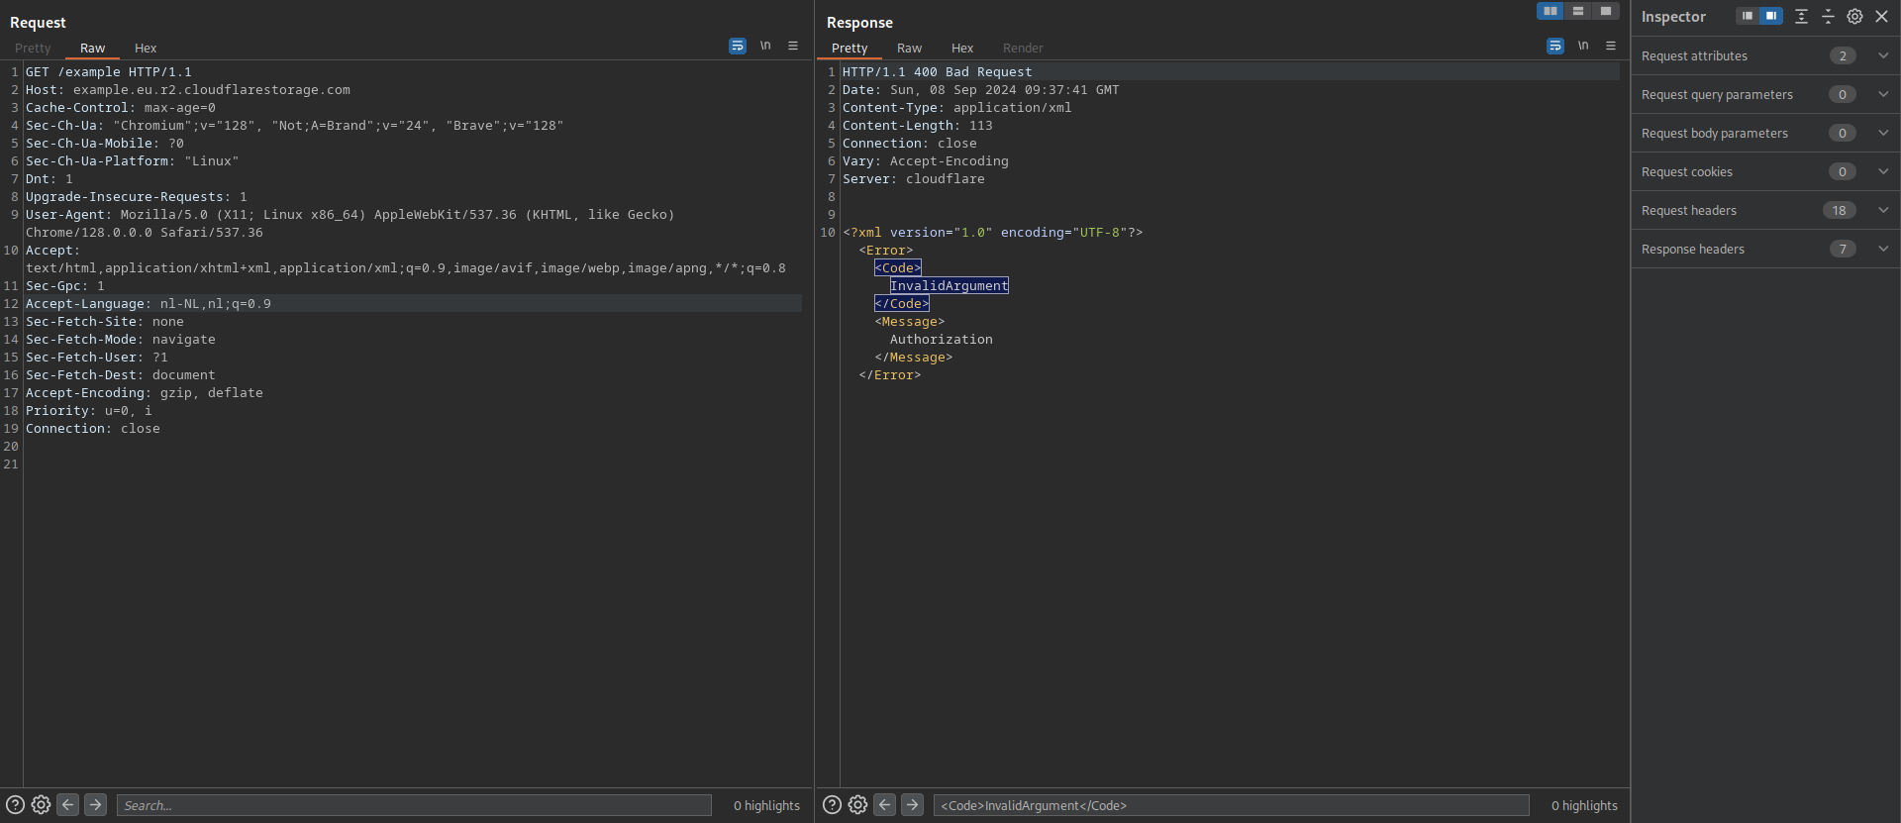This screenshot has height=823, width=1901.
Task: Expand Request body parameters chevron
Action: click(x=1883, y=133)
